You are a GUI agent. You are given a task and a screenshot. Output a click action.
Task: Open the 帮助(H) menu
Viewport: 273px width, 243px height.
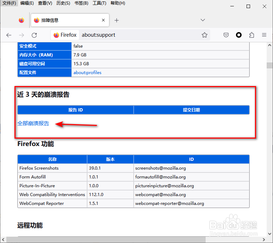pos(118,3)
